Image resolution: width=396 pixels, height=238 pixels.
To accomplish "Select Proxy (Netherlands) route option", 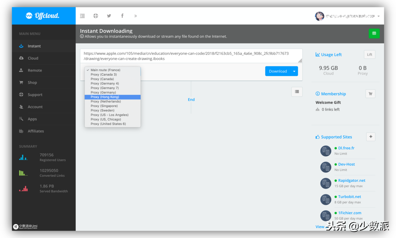I will [105, 101].
